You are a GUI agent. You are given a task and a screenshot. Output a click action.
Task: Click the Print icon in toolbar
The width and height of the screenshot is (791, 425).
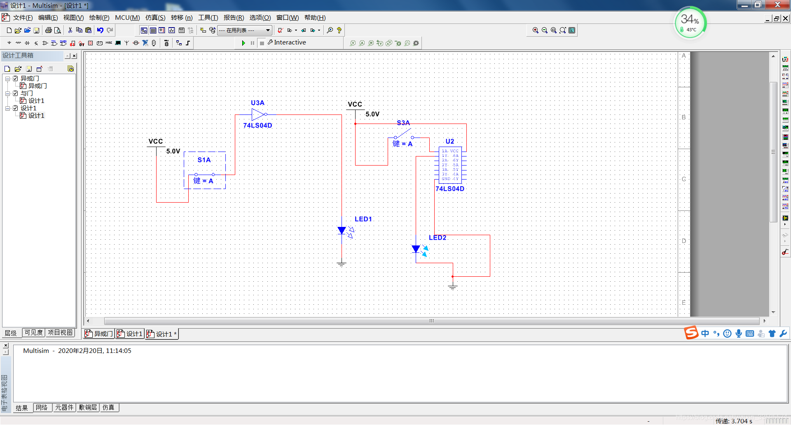click(x=49, y=30)
